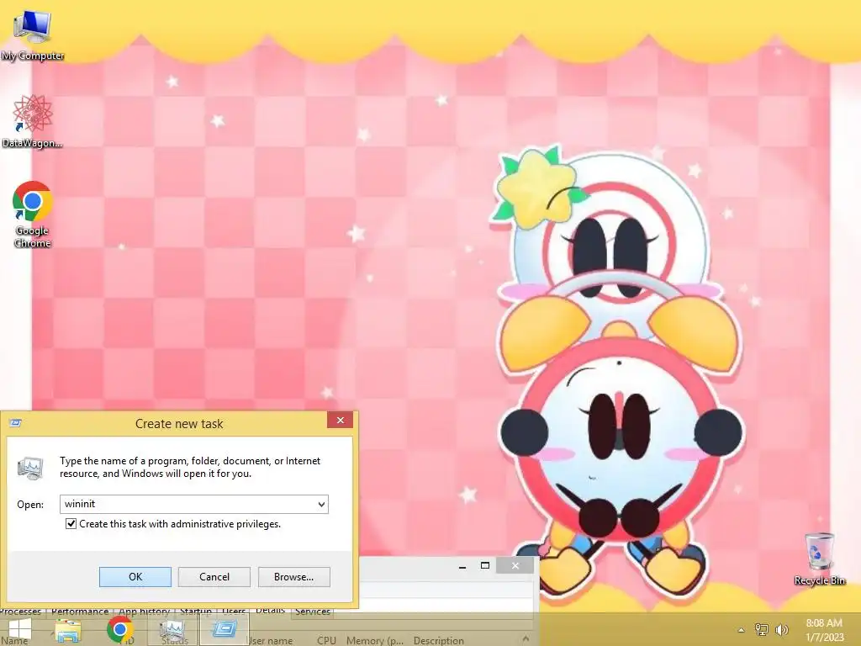Switch to Task Manager App history tab
Screen dimensions: 861x646
pyautogui.click(x=144, y=612)
